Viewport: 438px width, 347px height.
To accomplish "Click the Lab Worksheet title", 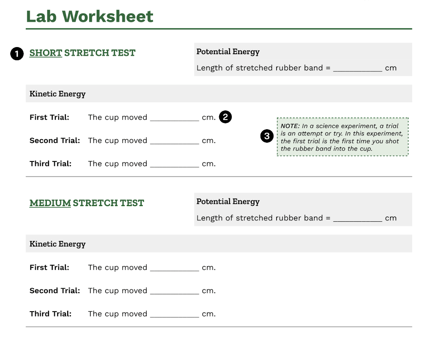I will click(90, 16).
